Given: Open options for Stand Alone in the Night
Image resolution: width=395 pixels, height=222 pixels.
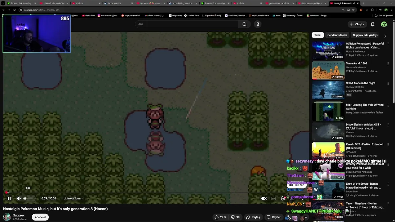Looking at the screenshot, I should [x=388, y=83].
